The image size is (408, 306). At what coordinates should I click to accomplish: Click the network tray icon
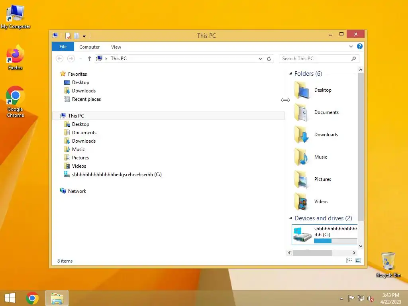tap(361, 298)
